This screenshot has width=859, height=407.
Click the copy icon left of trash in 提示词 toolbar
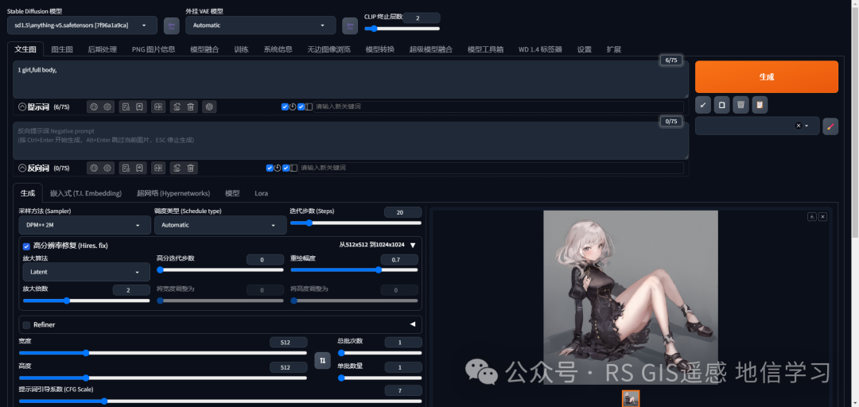tap(177, 107)
